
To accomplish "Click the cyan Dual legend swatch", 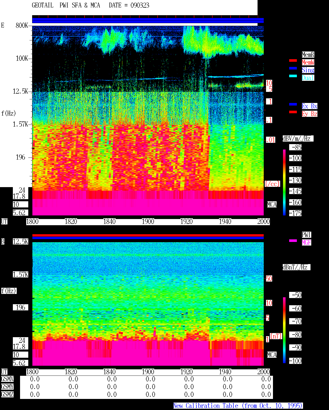I will tap(293, 76).
